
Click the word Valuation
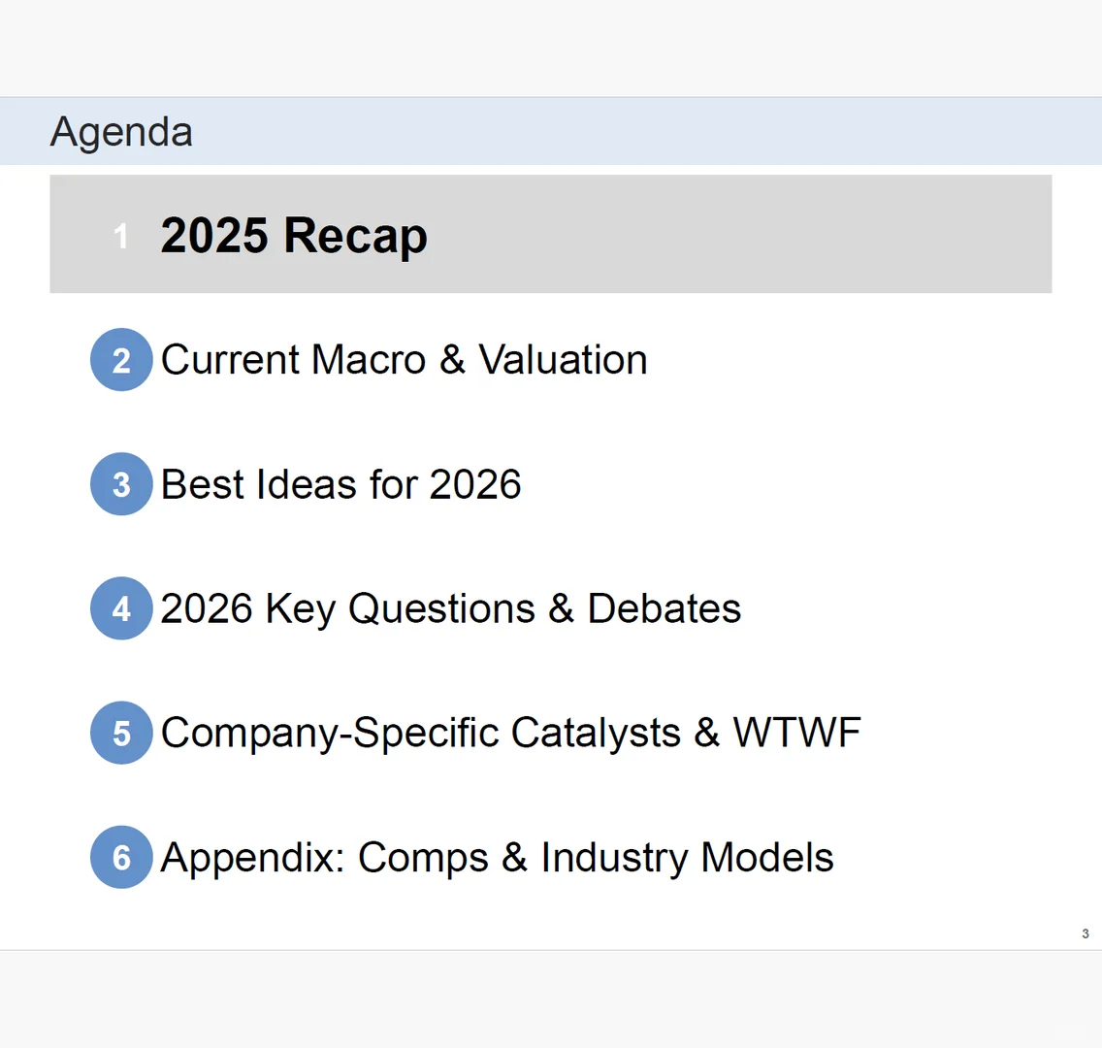click(x=563, y=360)
